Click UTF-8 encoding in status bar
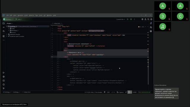 (x=113, y=92)
